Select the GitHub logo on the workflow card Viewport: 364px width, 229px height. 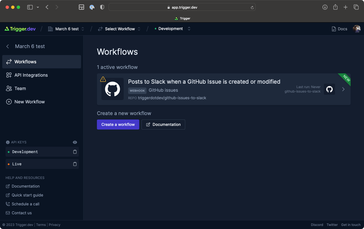click(x=112, y=89)
